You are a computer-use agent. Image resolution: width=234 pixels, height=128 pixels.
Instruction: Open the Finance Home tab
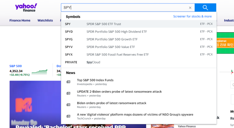tap(20, 20)
